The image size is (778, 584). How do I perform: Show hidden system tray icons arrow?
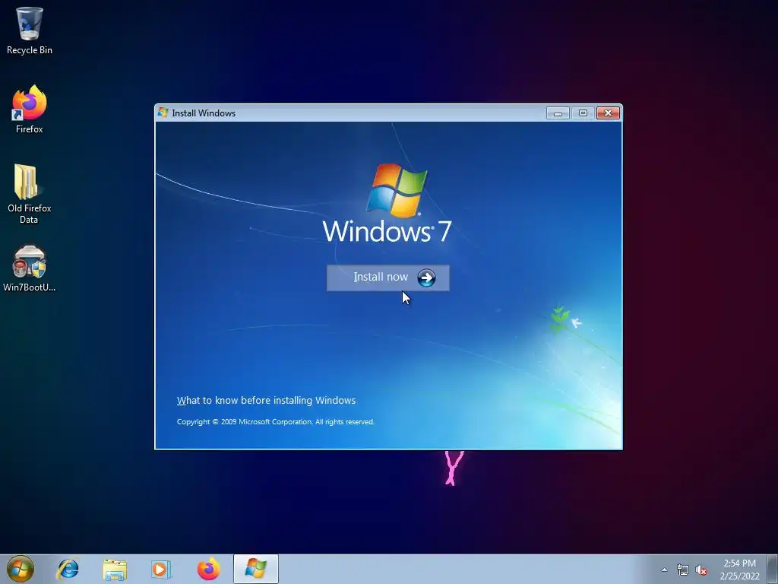click(x=664, y=570)
